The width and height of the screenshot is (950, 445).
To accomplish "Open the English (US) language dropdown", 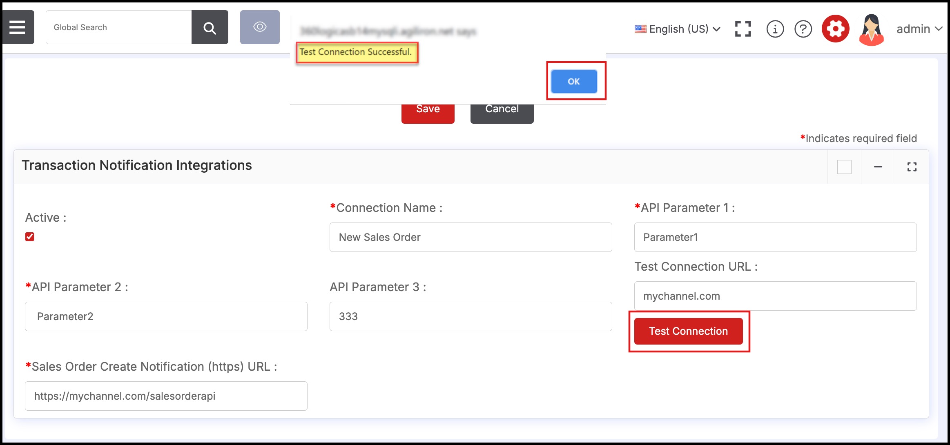I will [678, 29].
